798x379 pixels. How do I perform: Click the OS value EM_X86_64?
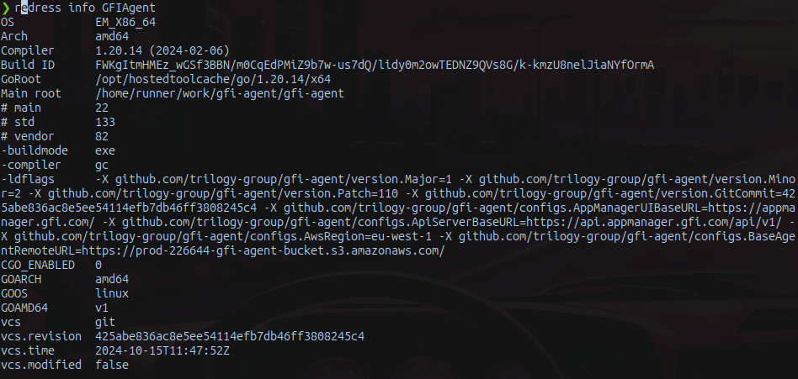click(x=125, y=23)
